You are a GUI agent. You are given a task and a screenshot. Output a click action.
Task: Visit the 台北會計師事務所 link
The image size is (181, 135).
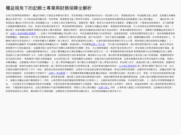(x=128, y=66)
